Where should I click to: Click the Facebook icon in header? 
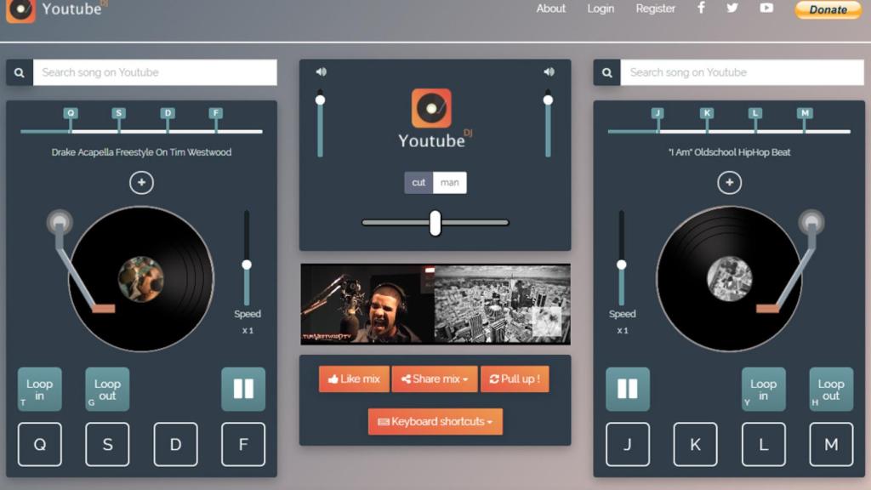[701, 9]
